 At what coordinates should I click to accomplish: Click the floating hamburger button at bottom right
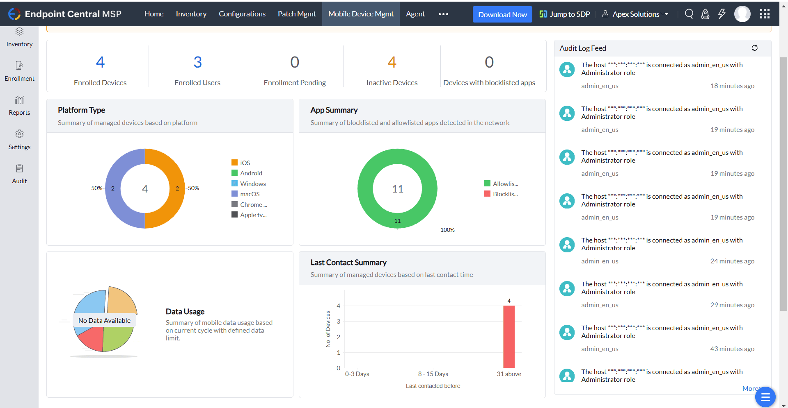click(765, 397)
